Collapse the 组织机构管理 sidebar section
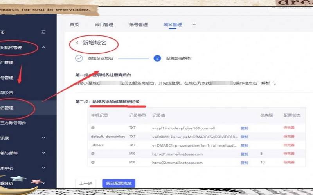Image resolution: width=313 pixels, height=195 pixels. pos(43,47)
